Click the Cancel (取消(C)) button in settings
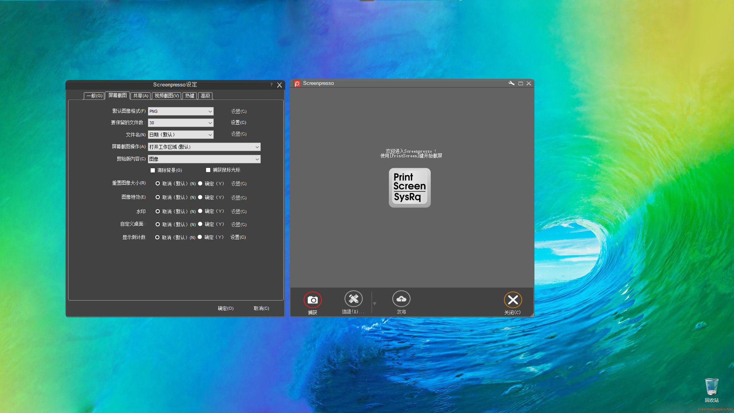The height and width of the screenshot is (413, 734). [261, 308]
